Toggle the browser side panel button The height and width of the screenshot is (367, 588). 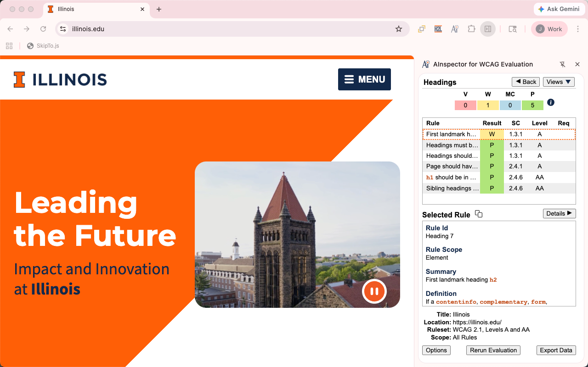point(488,29)
